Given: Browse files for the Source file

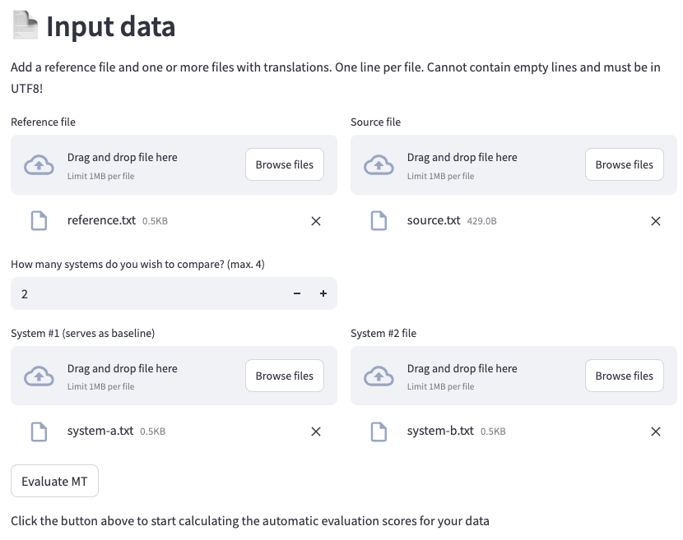Looking at the screenshot, I should click(x=625, y=164).
